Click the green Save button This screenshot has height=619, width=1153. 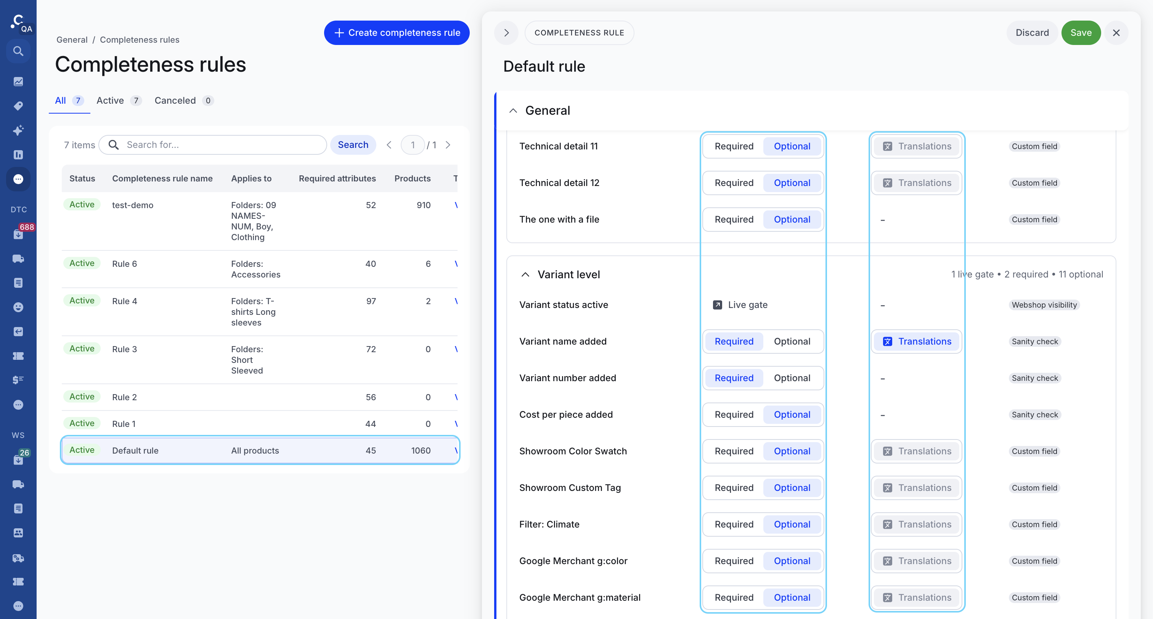1081,33
